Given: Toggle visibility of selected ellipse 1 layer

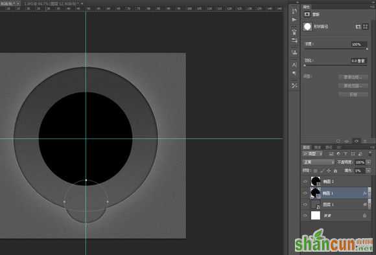Looking at the screenshot, I should 305,193.
